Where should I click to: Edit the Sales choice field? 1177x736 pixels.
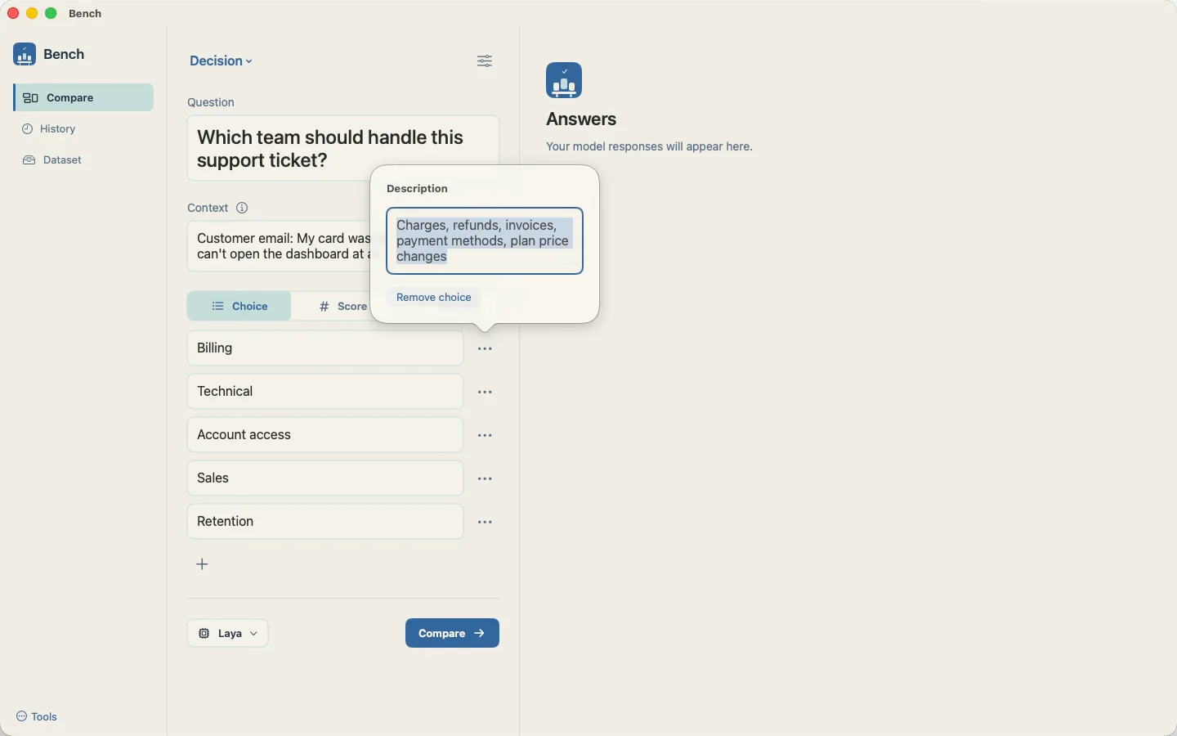click(x=325, y=478)
